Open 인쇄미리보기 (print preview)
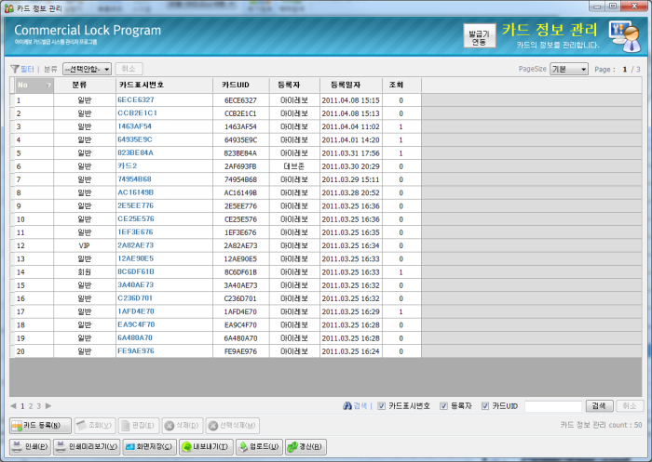 click(x=87, y=446)
